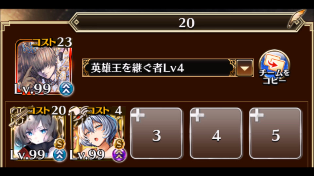Tap blue awakening arrow badge on leader card
The image size is (314, 176).
click(x=66, y=89)
